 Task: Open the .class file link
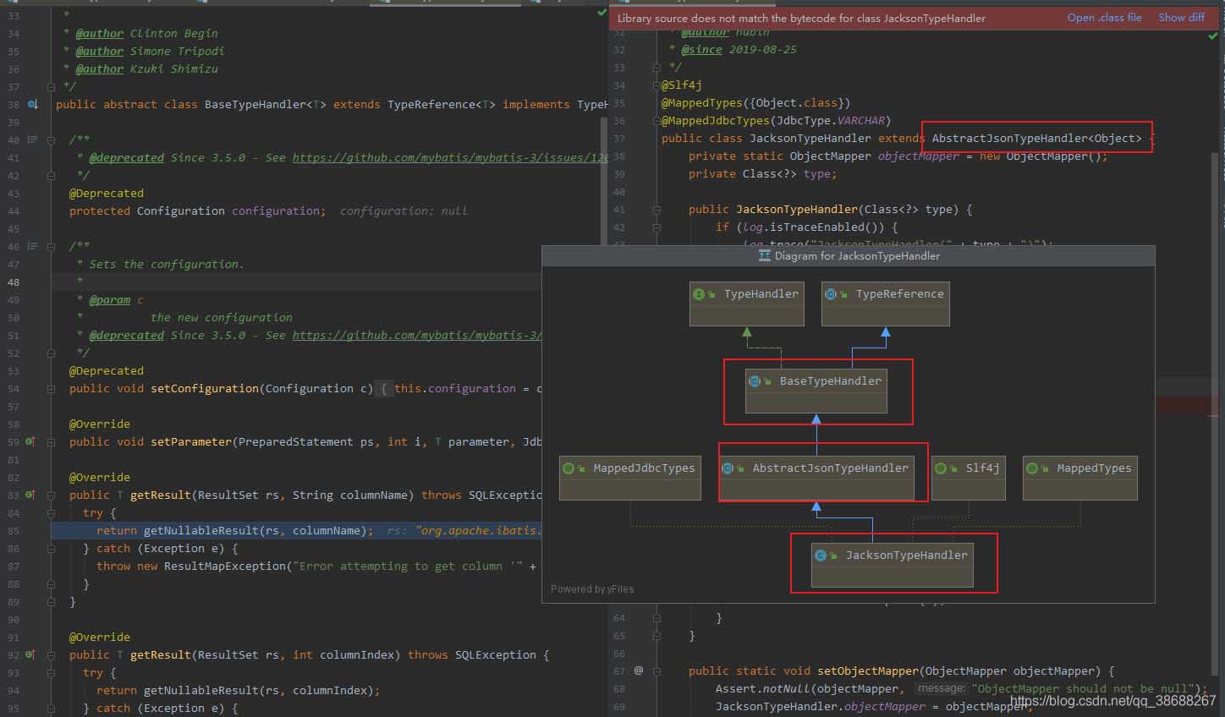[x=1104, y=18]
